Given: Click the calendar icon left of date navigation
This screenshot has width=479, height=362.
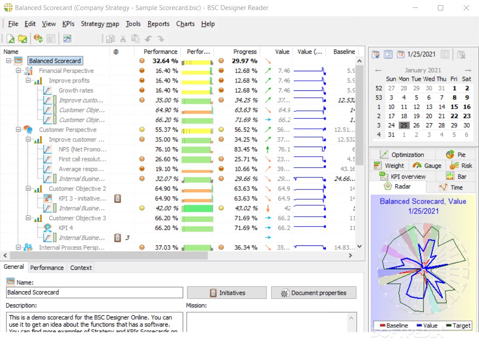Looking at the screenshot, I should [375, 54].
